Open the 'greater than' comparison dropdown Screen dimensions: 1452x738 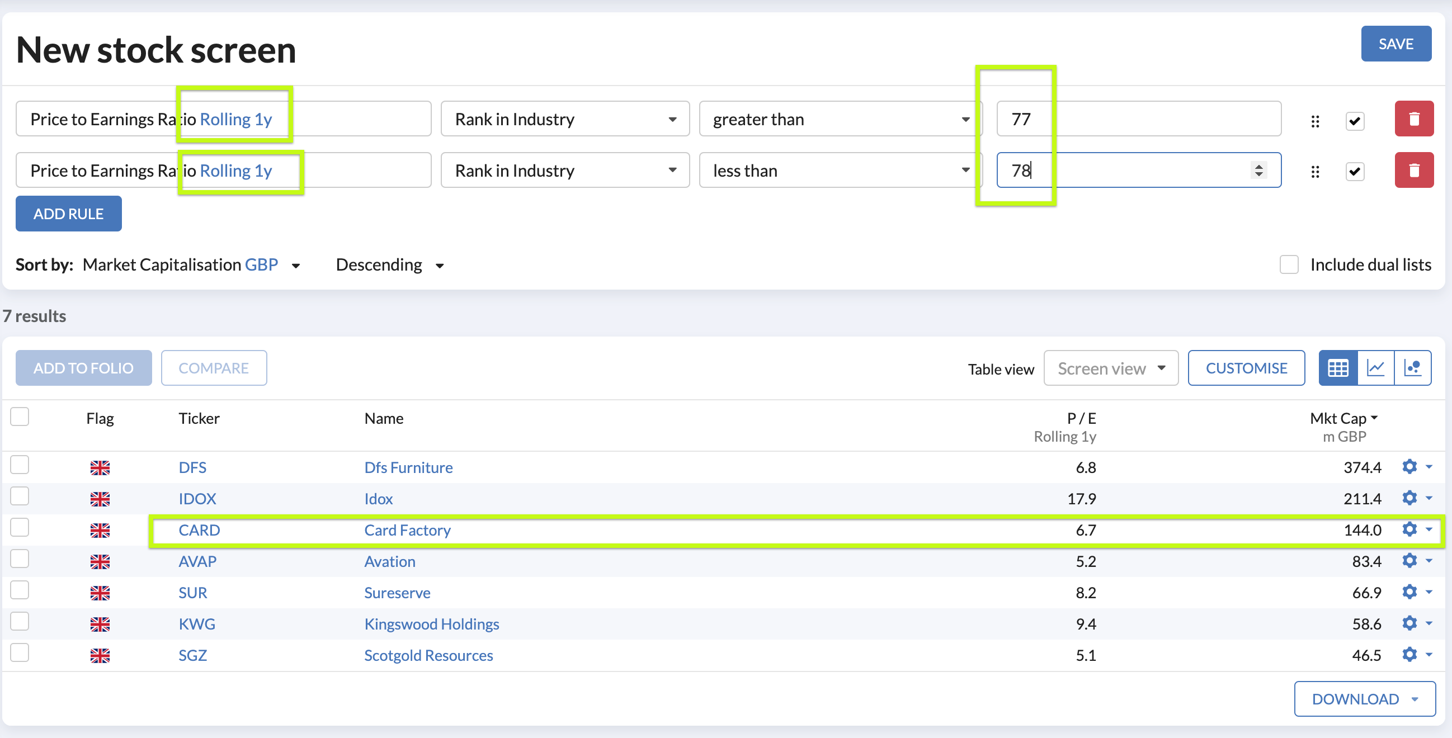[x=840, y=119]
